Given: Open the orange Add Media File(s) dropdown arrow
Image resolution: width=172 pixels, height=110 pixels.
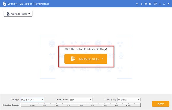Looking at the screenshot, I should [x=103, y=59].
